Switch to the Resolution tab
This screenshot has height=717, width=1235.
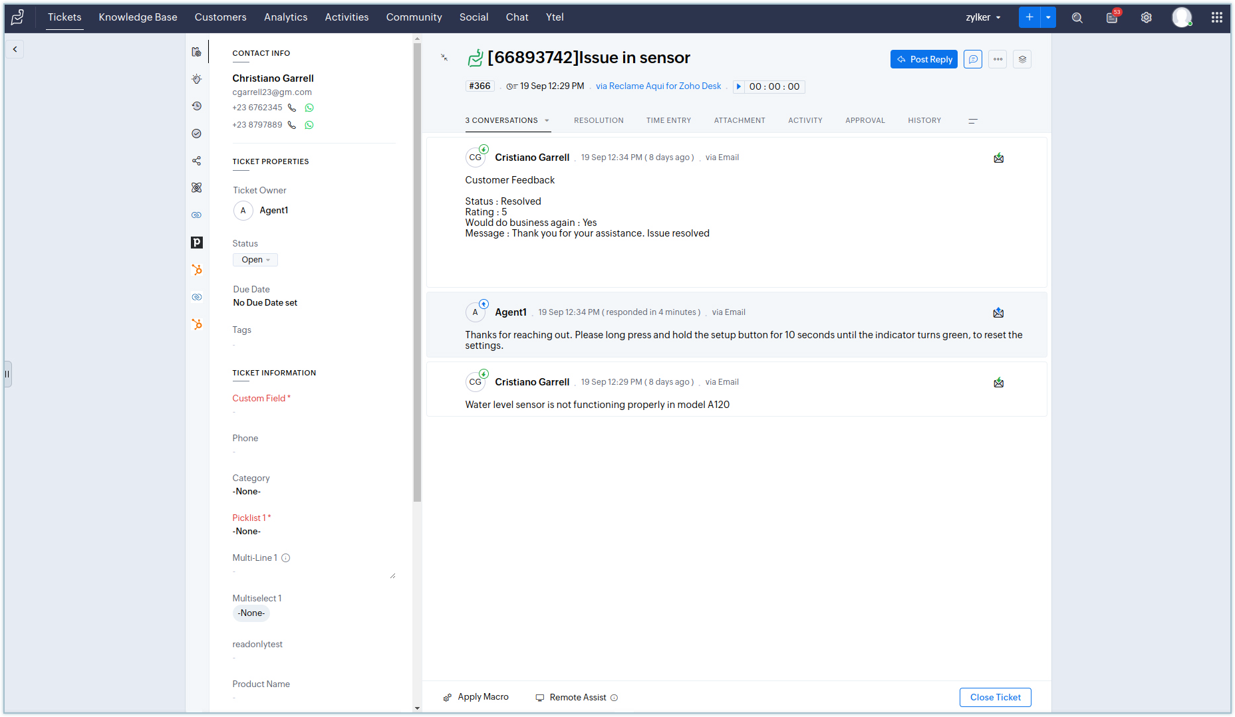pos(599,120)
